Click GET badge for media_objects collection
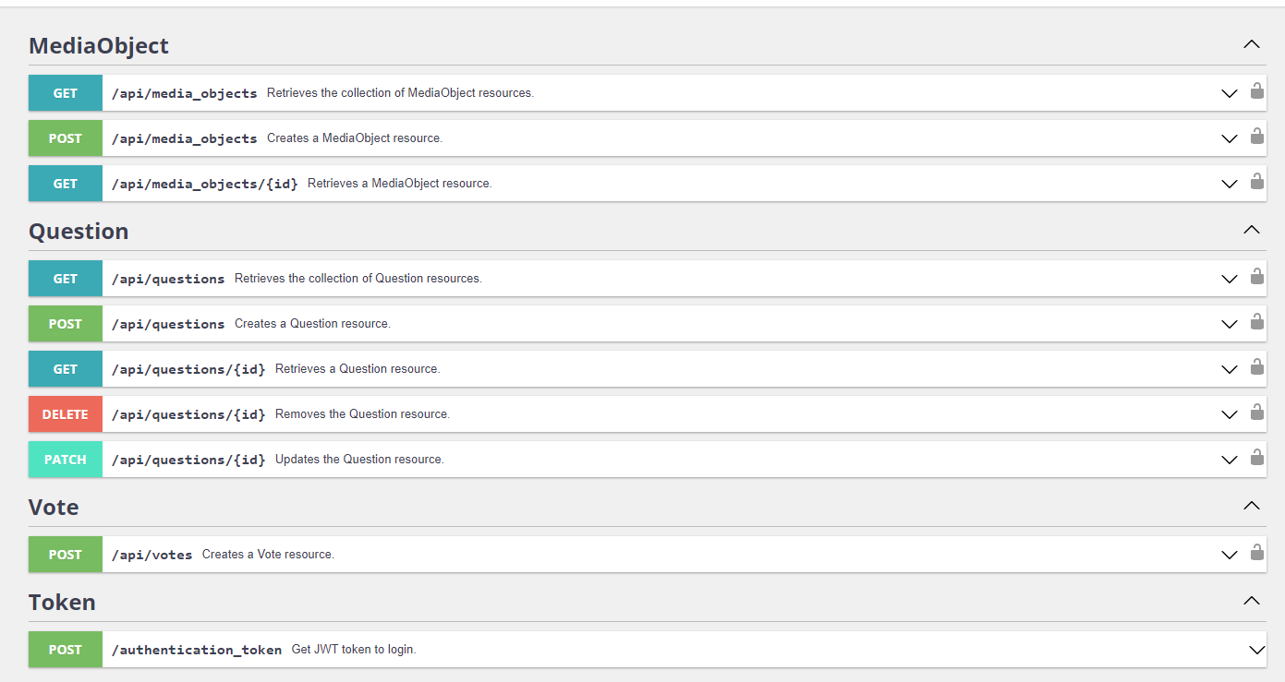The width and height of the screenshot is (1285, 682). [x=66, y=93]
